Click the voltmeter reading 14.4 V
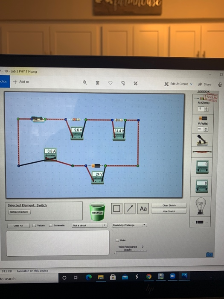 click(x=119, y=134)
